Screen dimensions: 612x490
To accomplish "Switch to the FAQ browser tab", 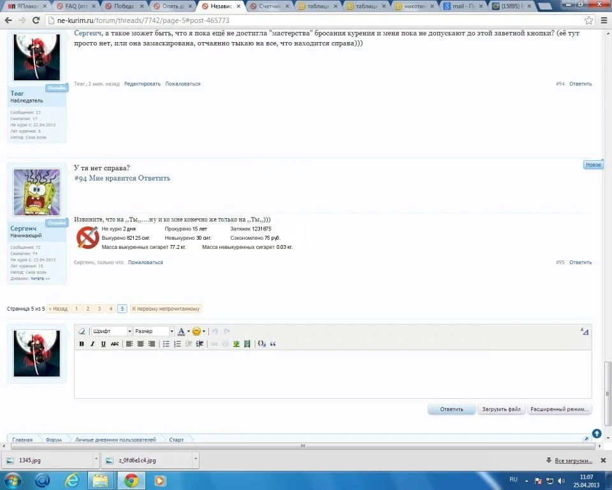I will coord(76,6).
